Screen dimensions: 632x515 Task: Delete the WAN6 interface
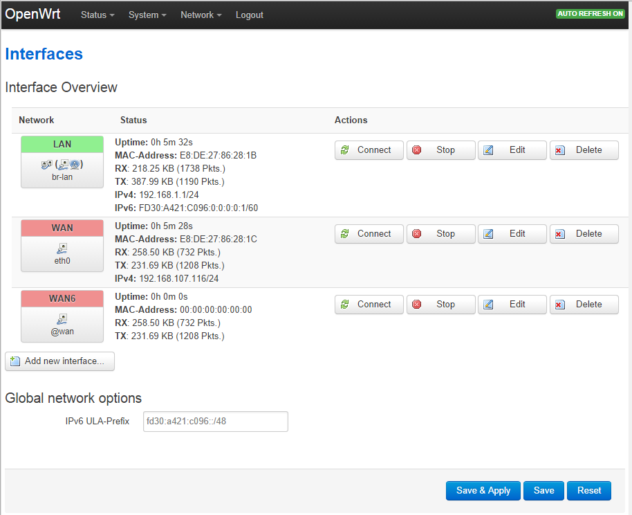tap(584, 305)
